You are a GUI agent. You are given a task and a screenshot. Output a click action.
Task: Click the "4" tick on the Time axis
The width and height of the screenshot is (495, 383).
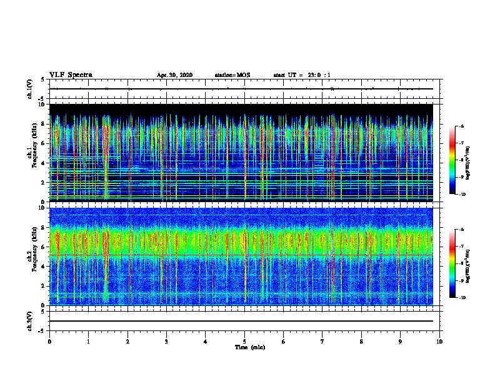[206, 342]
